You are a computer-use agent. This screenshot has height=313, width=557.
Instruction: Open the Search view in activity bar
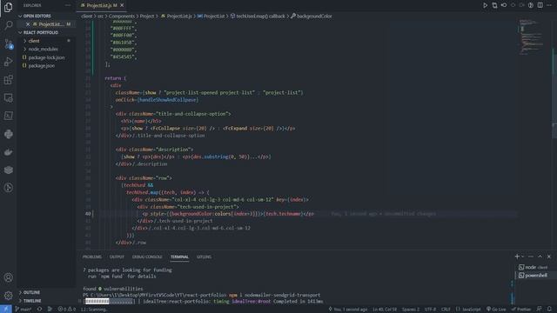pos(8,25)
